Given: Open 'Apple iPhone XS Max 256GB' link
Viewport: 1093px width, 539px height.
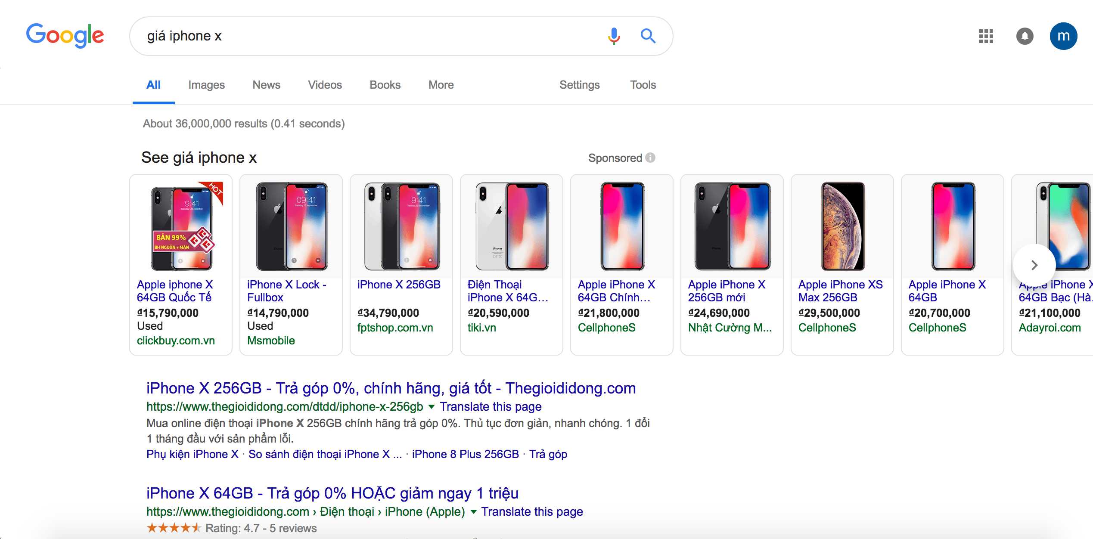Looking at the screenshot, I should pyautogui.click(x=840, y=291).
